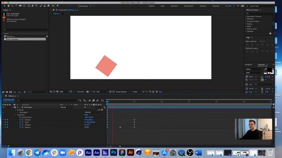
Task: Select the Puppet Pin tool
Action: point(57,6)
